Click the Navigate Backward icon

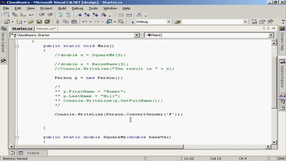click(109, 22)
